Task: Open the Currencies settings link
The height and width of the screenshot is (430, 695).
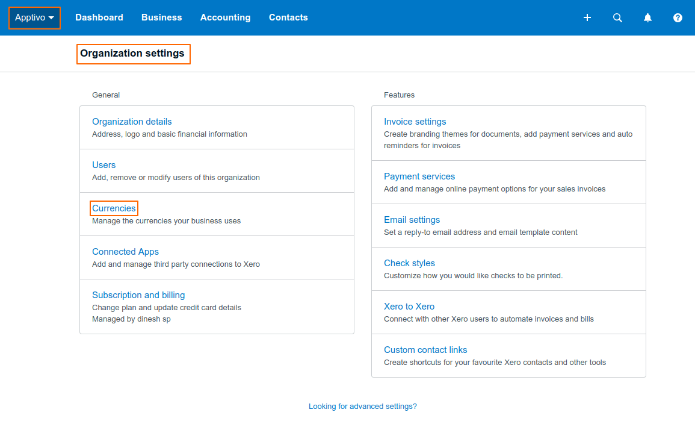Action: (114, 208)
